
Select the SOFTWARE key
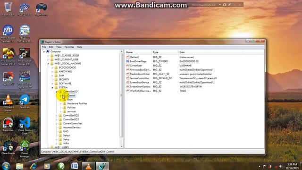coord(65,84)
